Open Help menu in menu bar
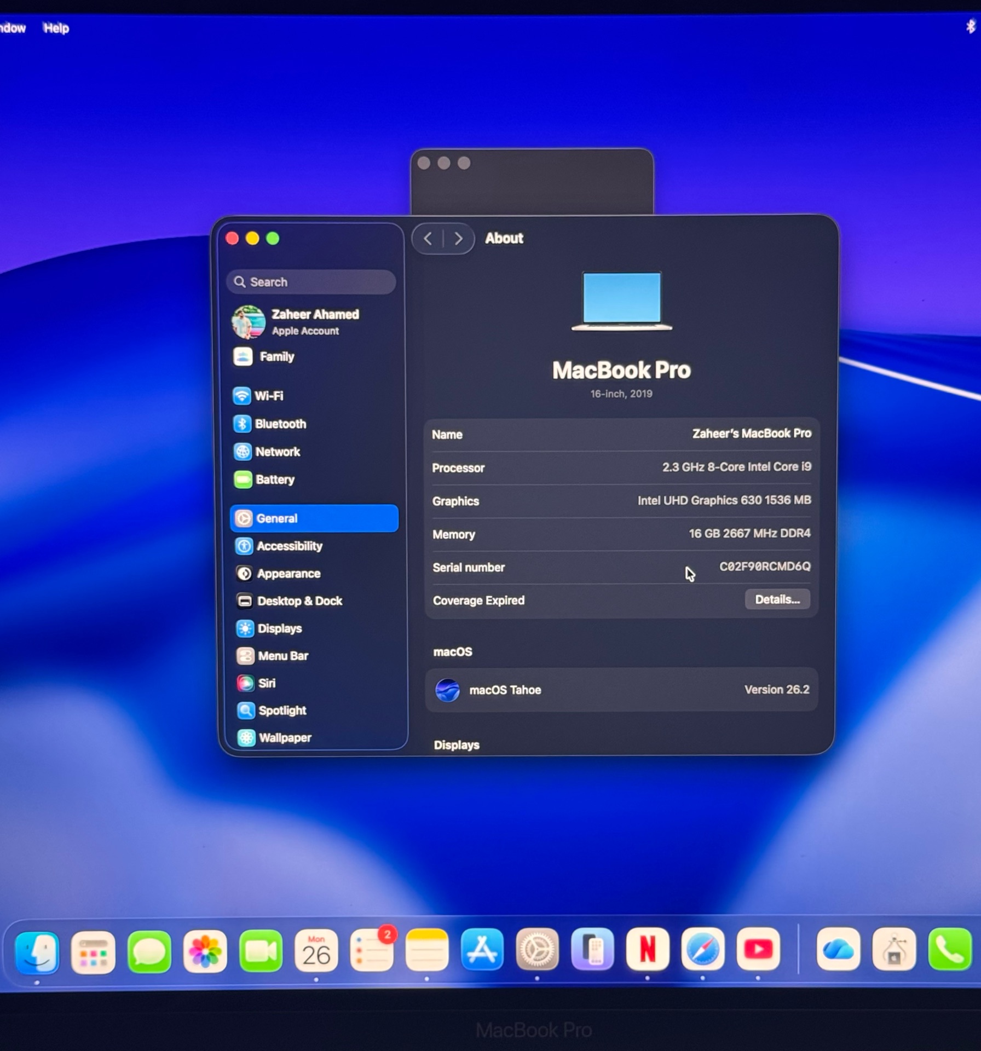The height and width of the screenshot is (1051, 981). tap(56, 28)
